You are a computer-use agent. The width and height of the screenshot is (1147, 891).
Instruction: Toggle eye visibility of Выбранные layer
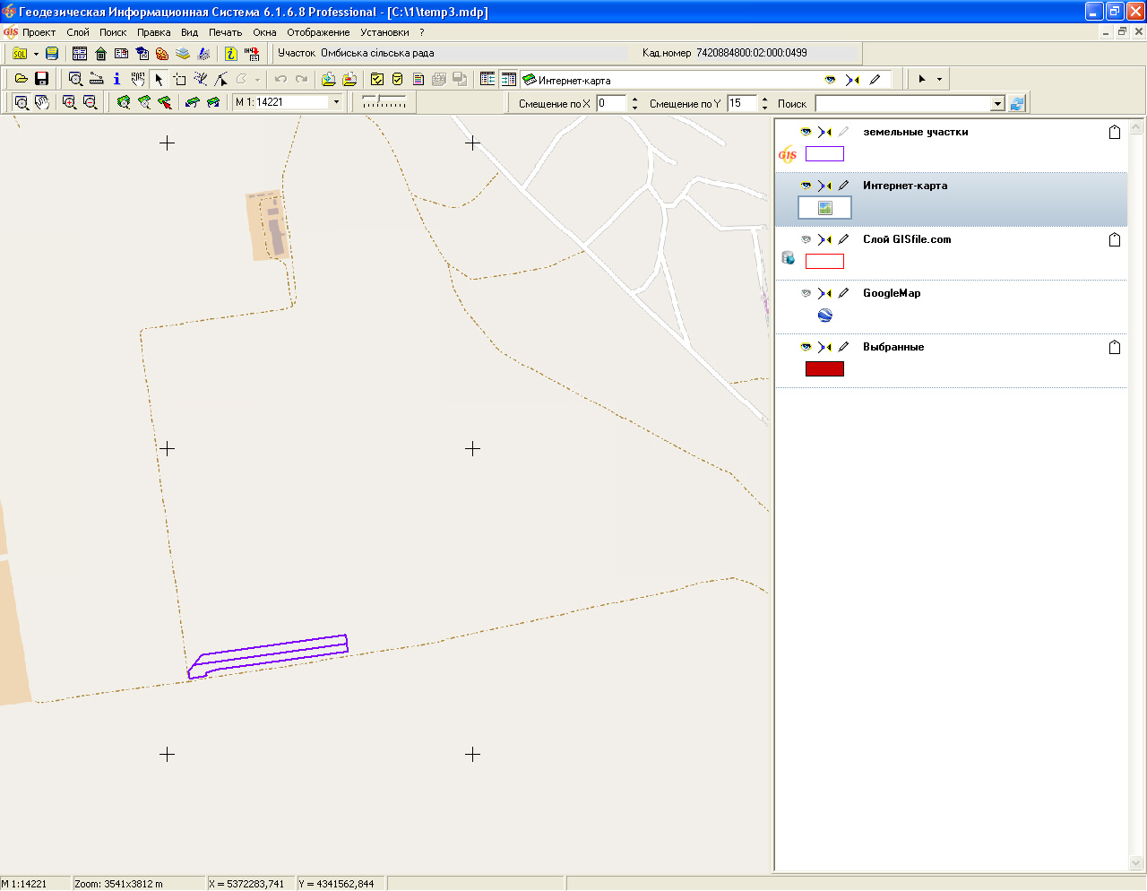806,347
